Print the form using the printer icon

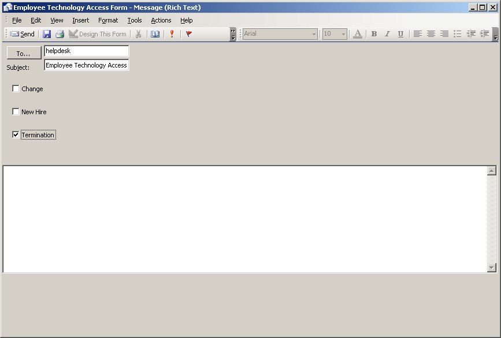(x=60, y=34)
